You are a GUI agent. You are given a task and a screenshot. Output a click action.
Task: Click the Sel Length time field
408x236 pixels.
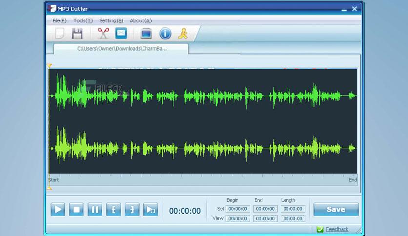coord(293,209)
